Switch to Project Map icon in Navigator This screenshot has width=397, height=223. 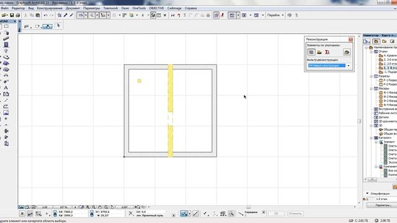coord(376,42)
